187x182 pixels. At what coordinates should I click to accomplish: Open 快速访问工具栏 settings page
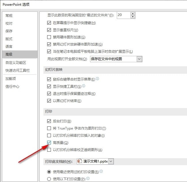(18, 70)
